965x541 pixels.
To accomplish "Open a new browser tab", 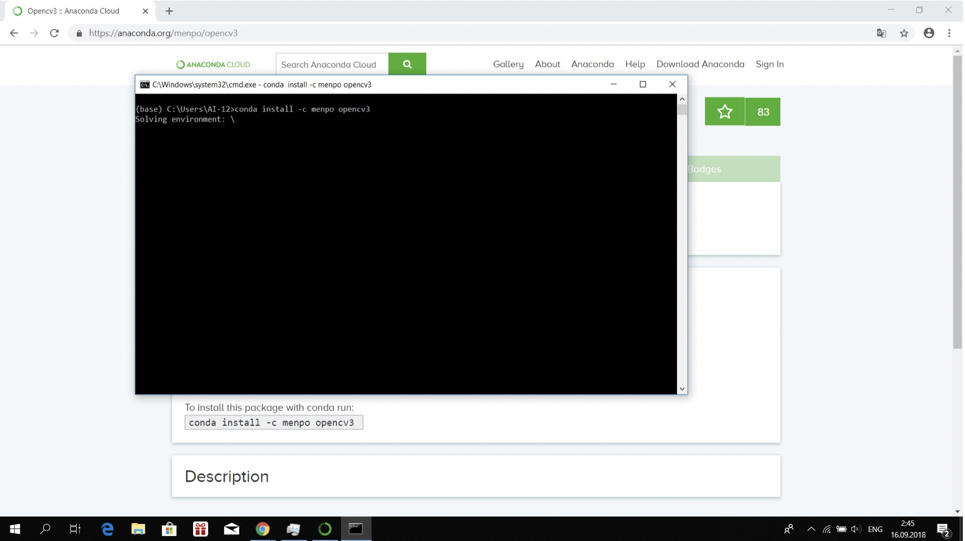I will tap(169, 11).
